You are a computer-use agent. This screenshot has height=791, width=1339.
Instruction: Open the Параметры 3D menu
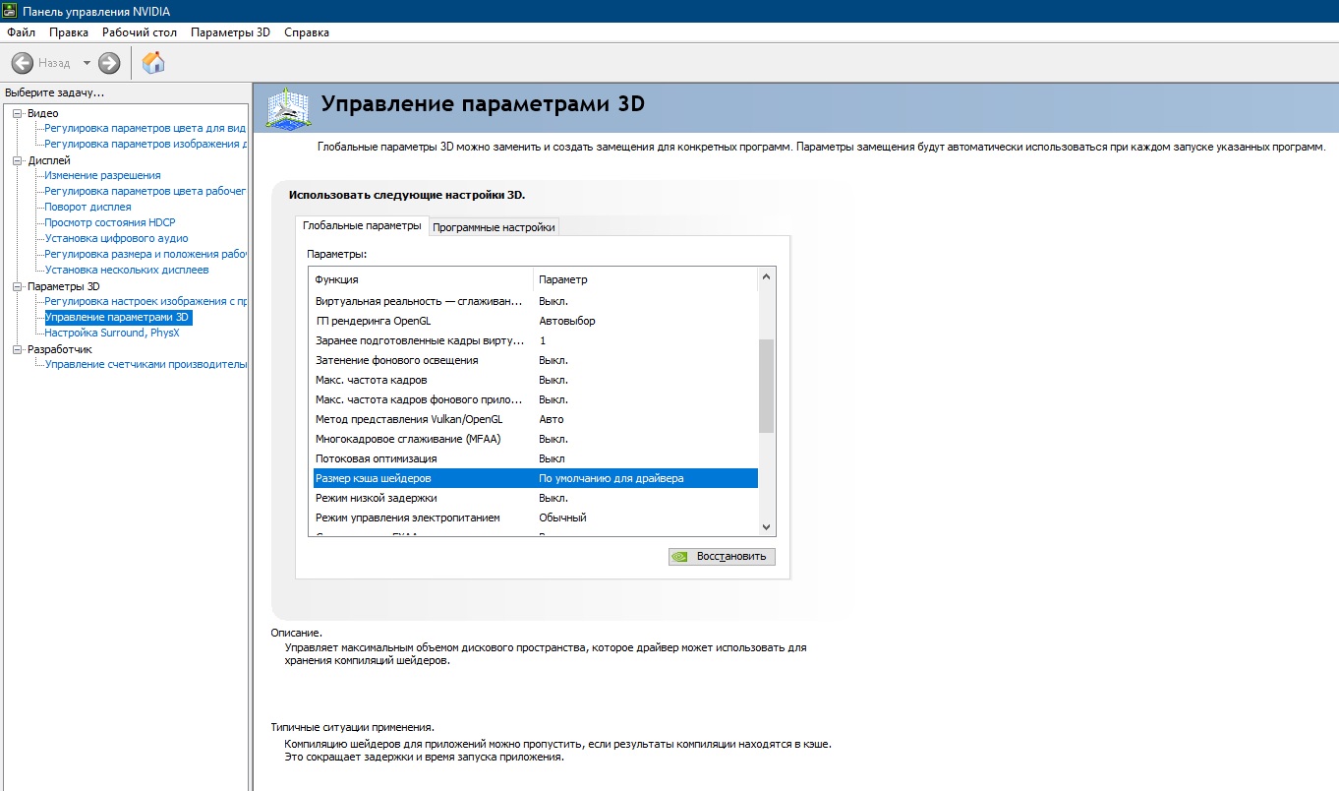(230, 32)
